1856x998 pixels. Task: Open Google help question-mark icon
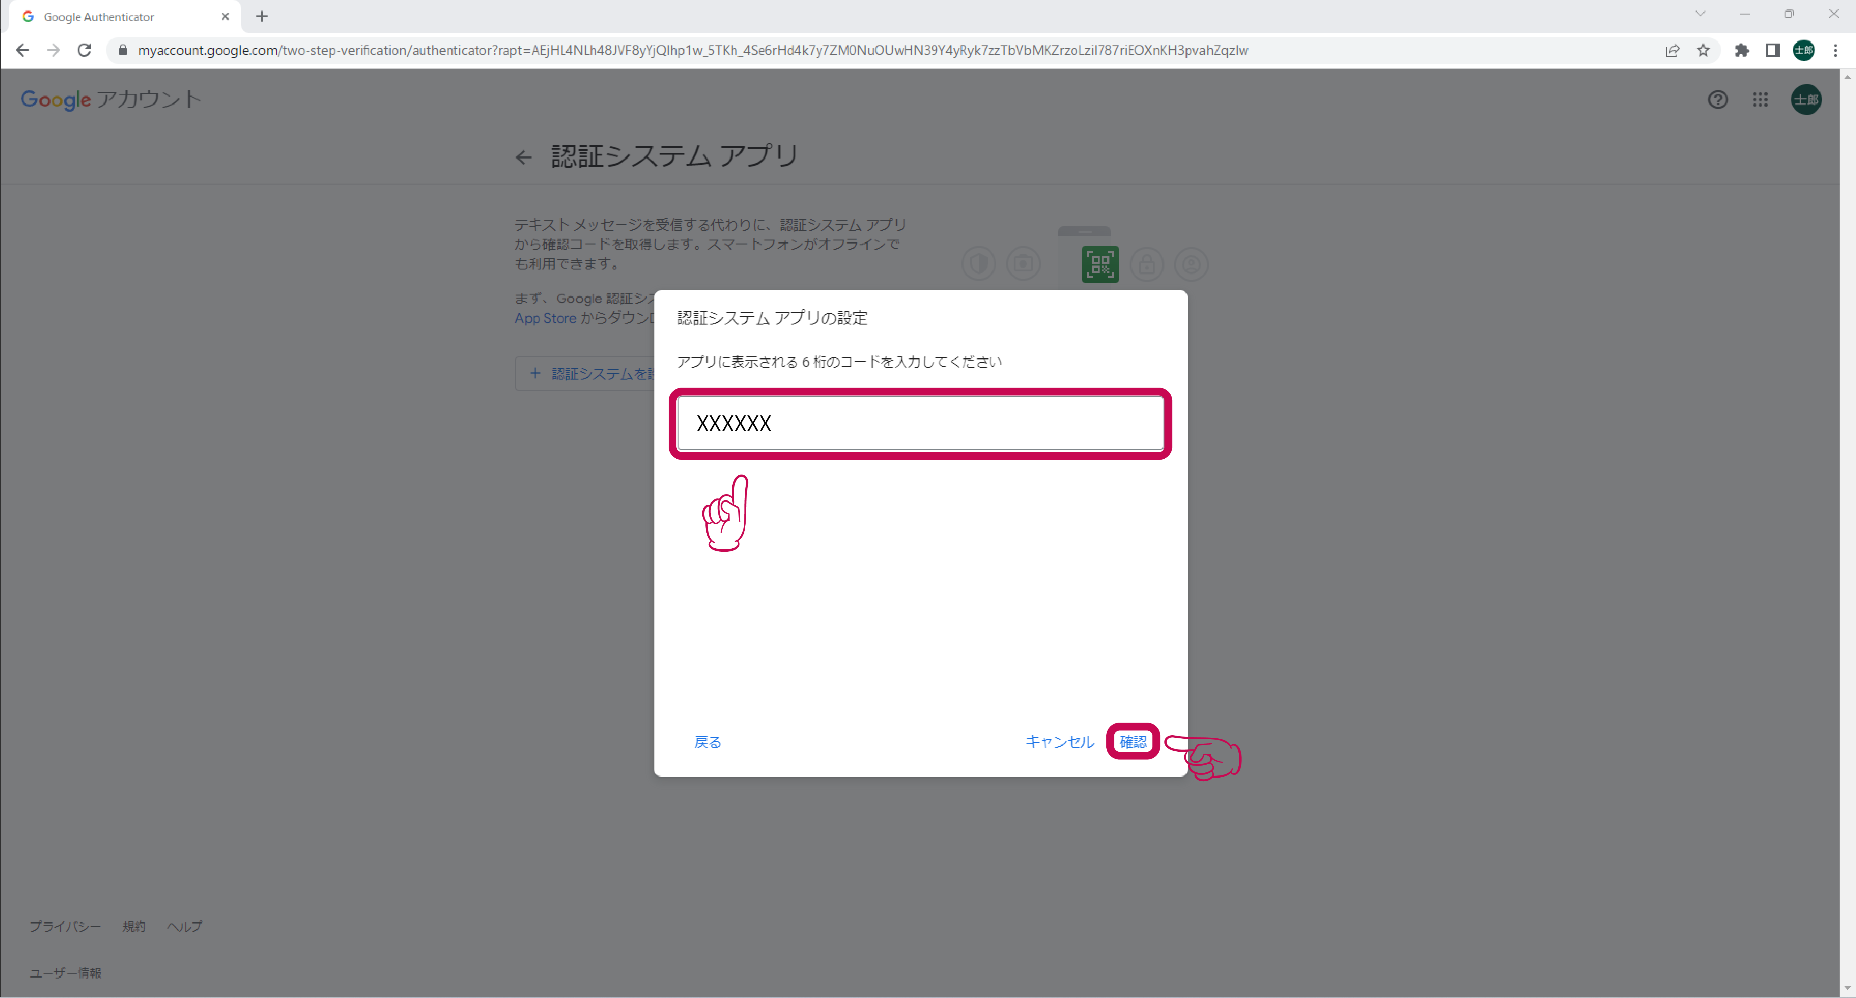(1718, 100)
